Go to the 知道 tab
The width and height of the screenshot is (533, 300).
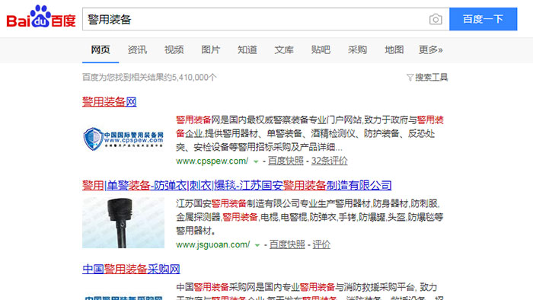point(247,50)
